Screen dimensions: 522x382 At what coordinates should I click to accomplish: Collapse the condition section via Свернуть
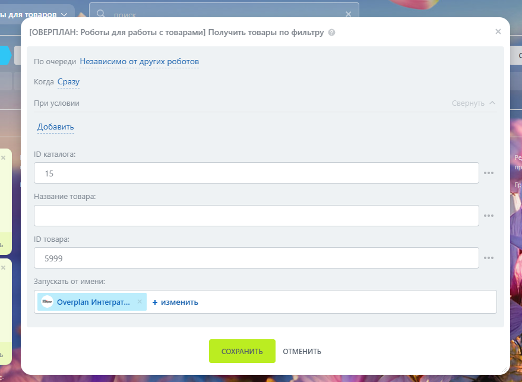click(473, 103)
